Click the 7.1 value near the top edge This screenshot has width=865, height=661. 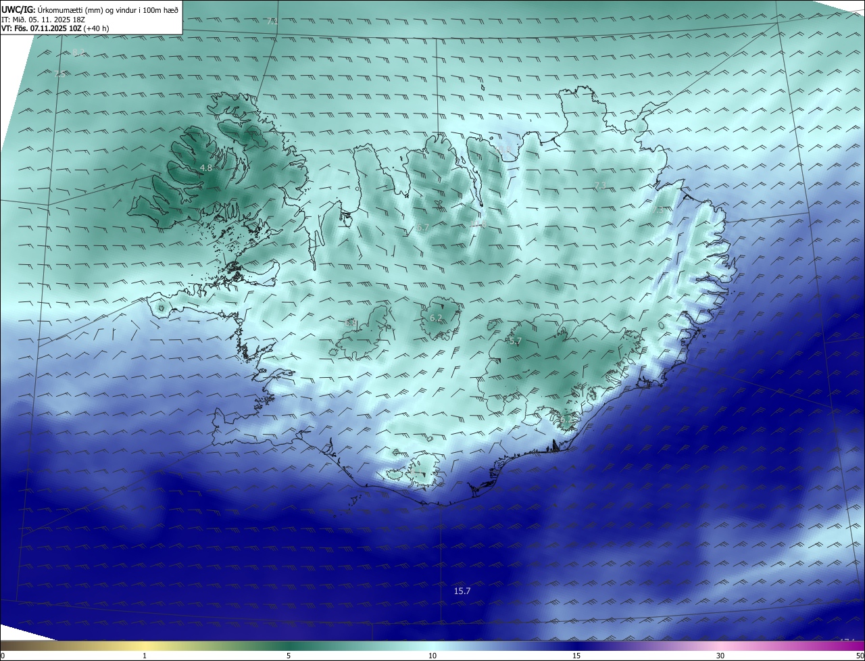tap(272, 22)
